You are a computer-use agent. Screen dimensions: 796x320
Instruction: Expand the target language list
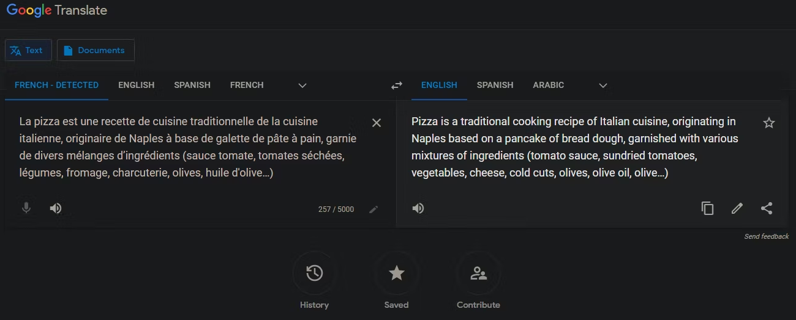(x=603, y=85)
